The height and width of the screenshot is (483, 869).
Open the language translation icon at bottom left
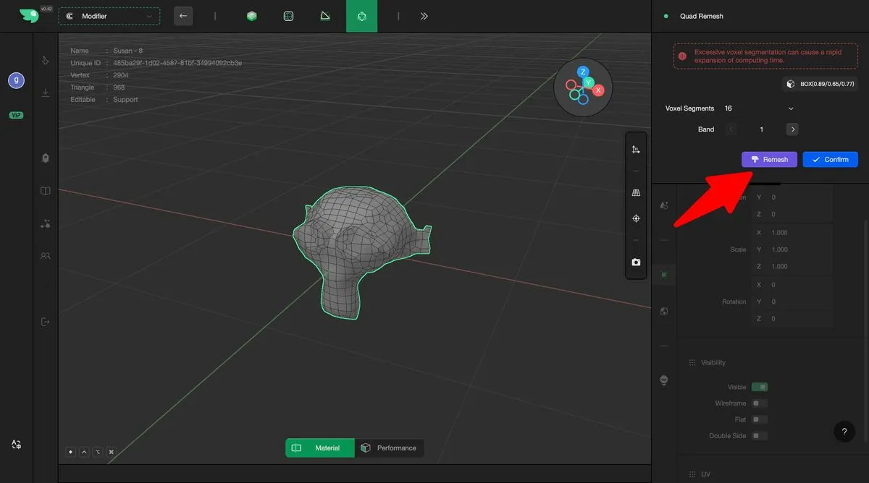[16, 445]
